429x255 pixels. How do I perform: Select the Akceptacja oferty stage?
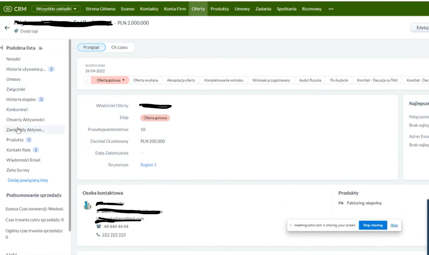tap(181, 80)
